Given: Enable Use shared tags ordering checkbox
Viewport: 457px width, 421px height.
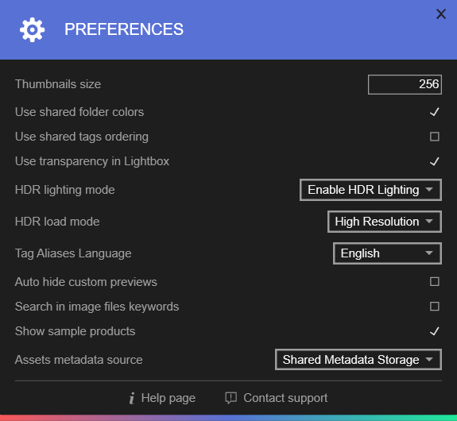Looking at the screenshot, I should (x=434, y=137).
